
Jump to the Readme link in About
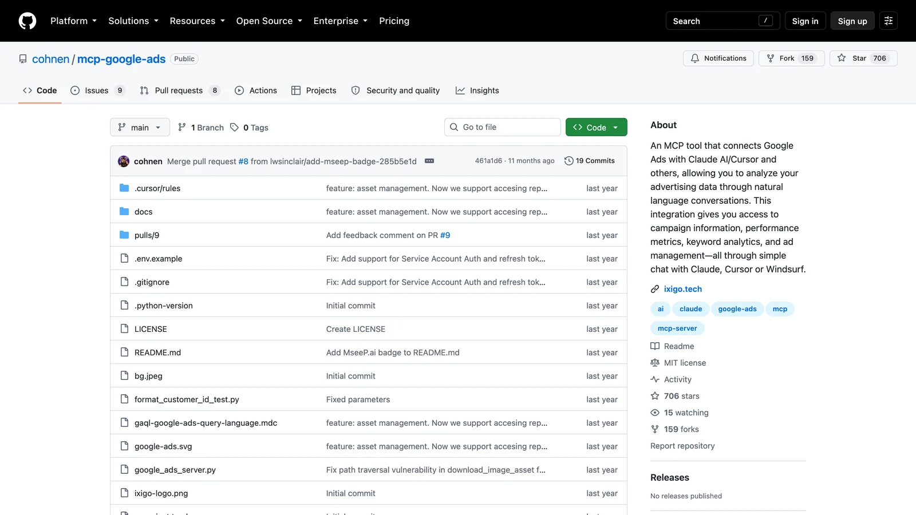(672, 346)
